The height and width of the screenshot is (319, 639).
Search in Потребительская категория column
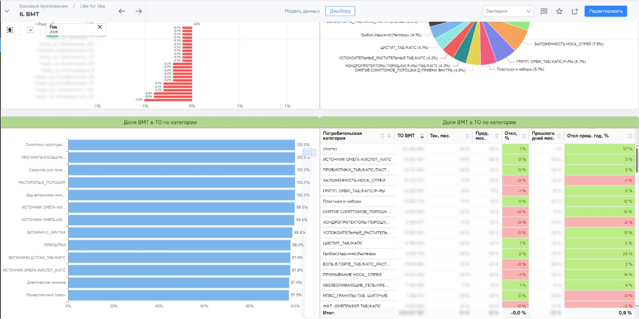389,136
